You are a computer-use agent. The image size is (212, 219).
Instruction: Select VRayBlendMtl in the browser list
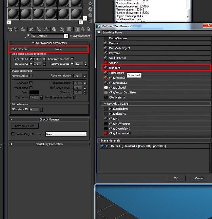pyautogui.click(x=157, y=114)
